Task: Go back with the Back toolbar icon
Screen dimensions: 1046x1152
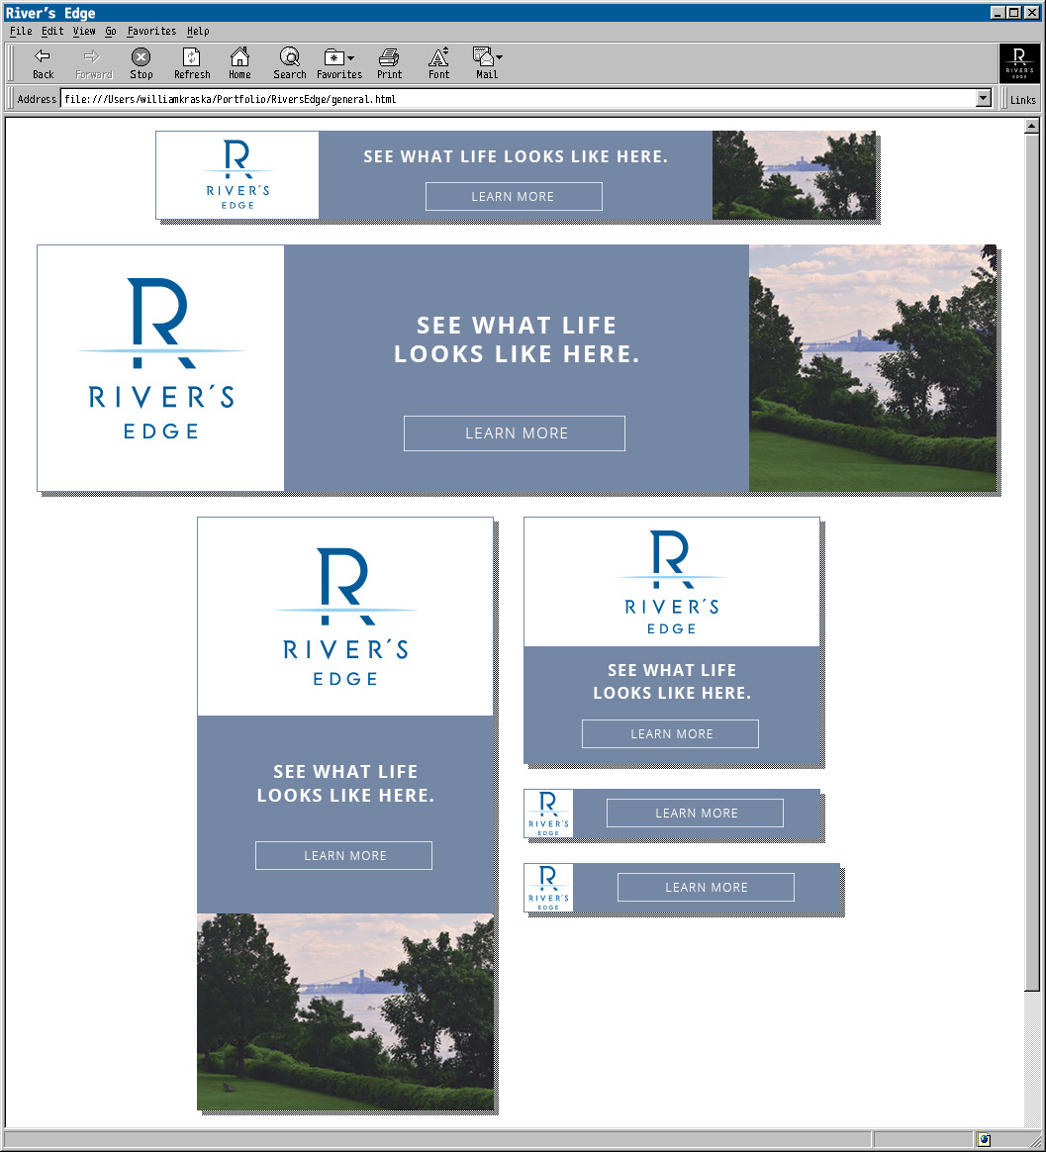Action: click(x=43, y=63)
